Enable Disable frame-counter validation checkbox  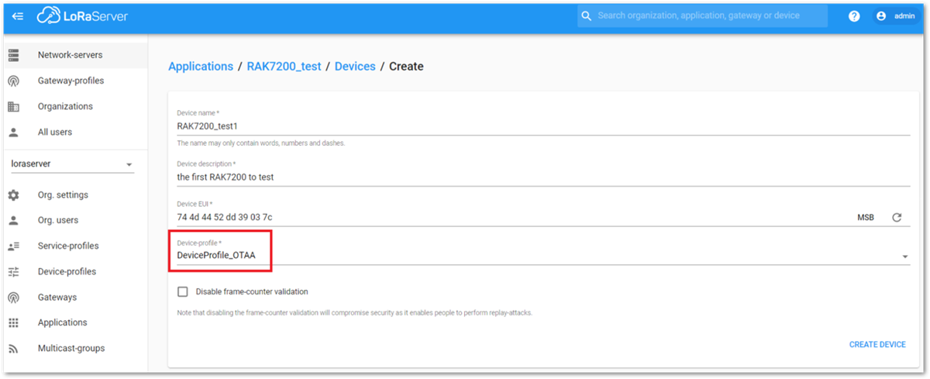[183, 292]
